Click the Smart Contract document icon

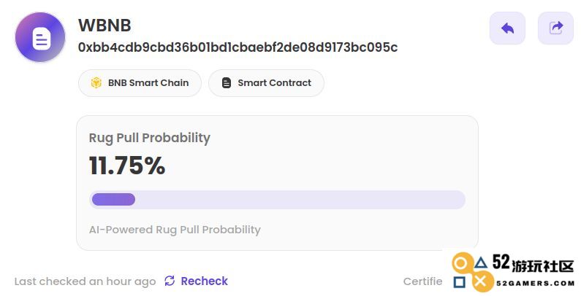pyautogui.click(x=227, y=83)
